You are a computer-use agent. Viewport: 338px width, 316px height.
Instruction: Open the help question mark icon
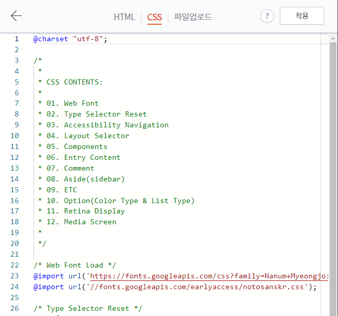coord(267,16)
